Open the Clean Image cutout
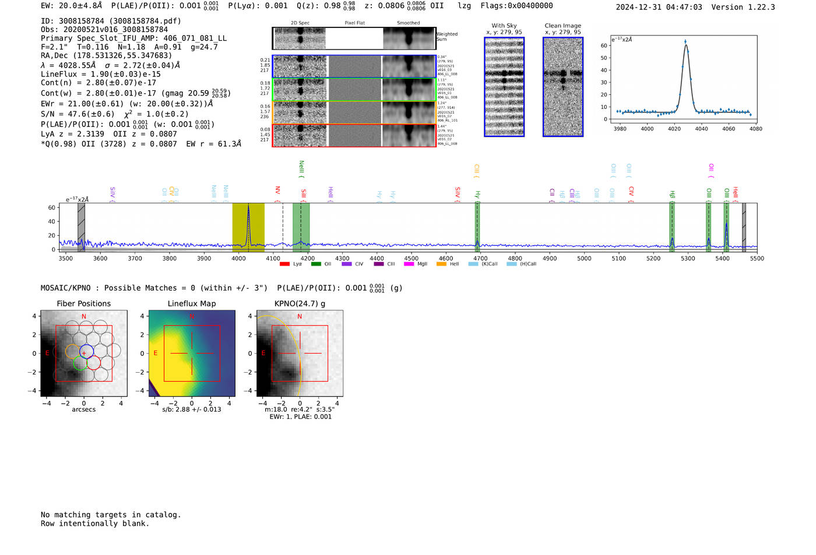Viewport: 816px width, 555px height. [x=563, y=87]
